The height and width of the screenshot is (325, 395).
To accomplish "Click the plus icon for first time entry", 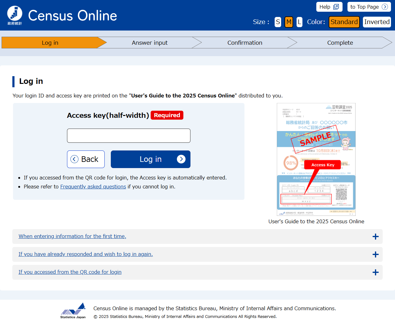I will pos(375,237).
